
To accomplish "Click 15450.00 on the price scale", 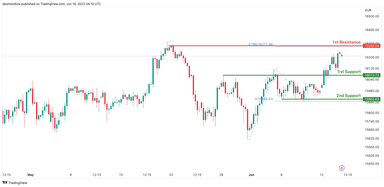I will [x=372, y=164].
